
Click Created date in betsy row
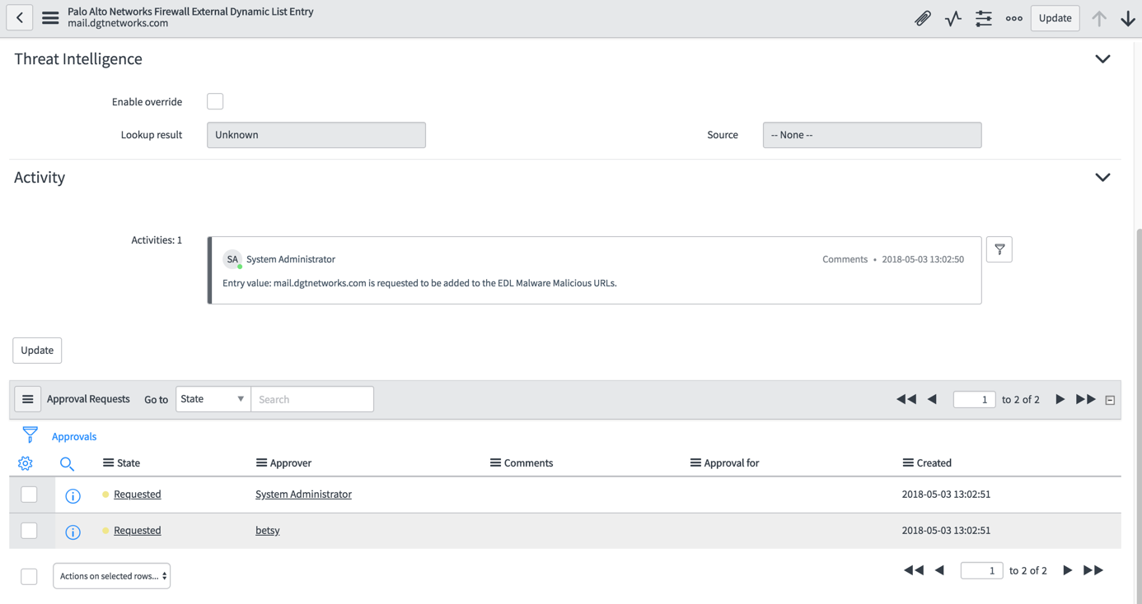pos(946,531)
